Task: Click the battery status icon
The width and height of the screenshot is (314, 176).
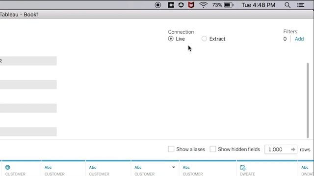Action: coord(229,5)
